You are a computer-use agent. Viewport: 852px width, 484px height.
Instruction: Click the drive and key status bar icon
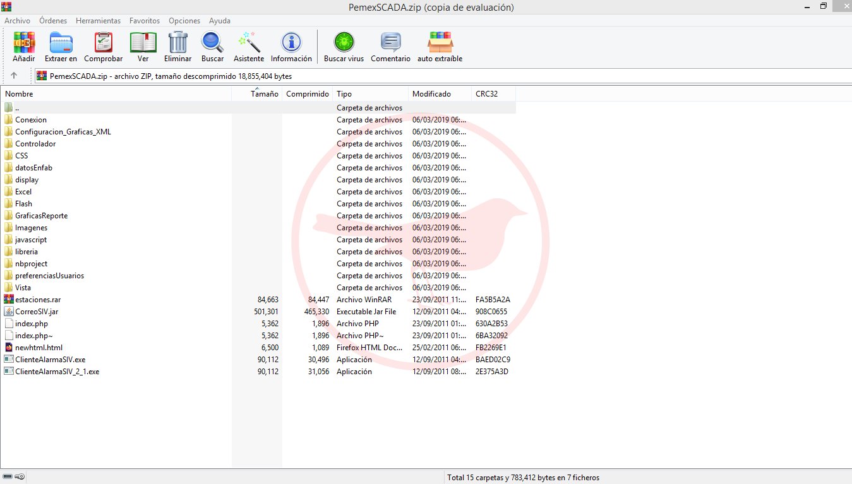tap(14, 477)
